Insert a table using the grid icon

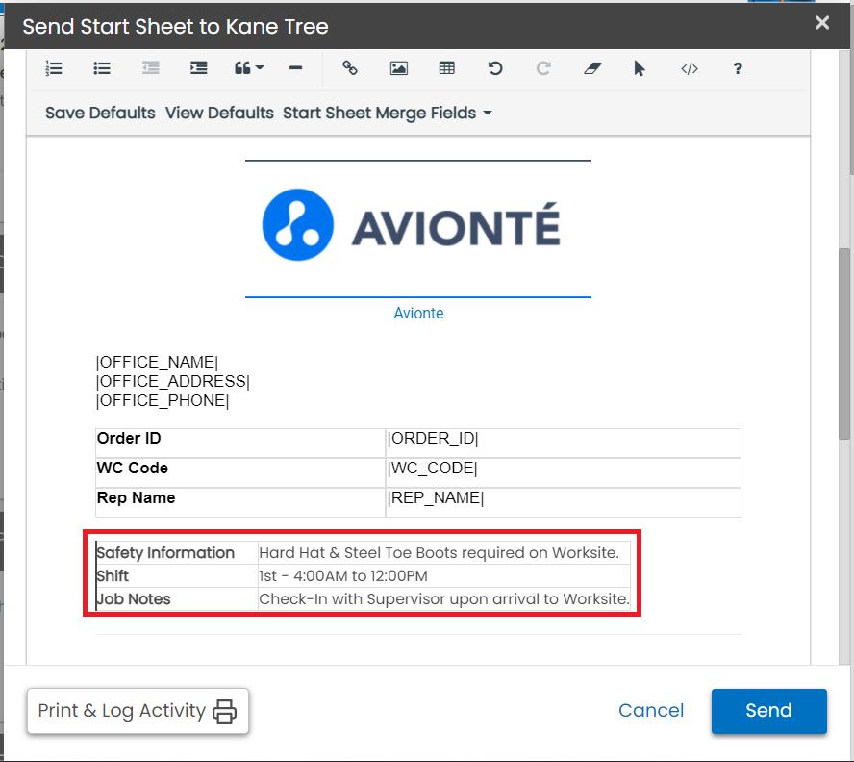click(x=446, y=68)
